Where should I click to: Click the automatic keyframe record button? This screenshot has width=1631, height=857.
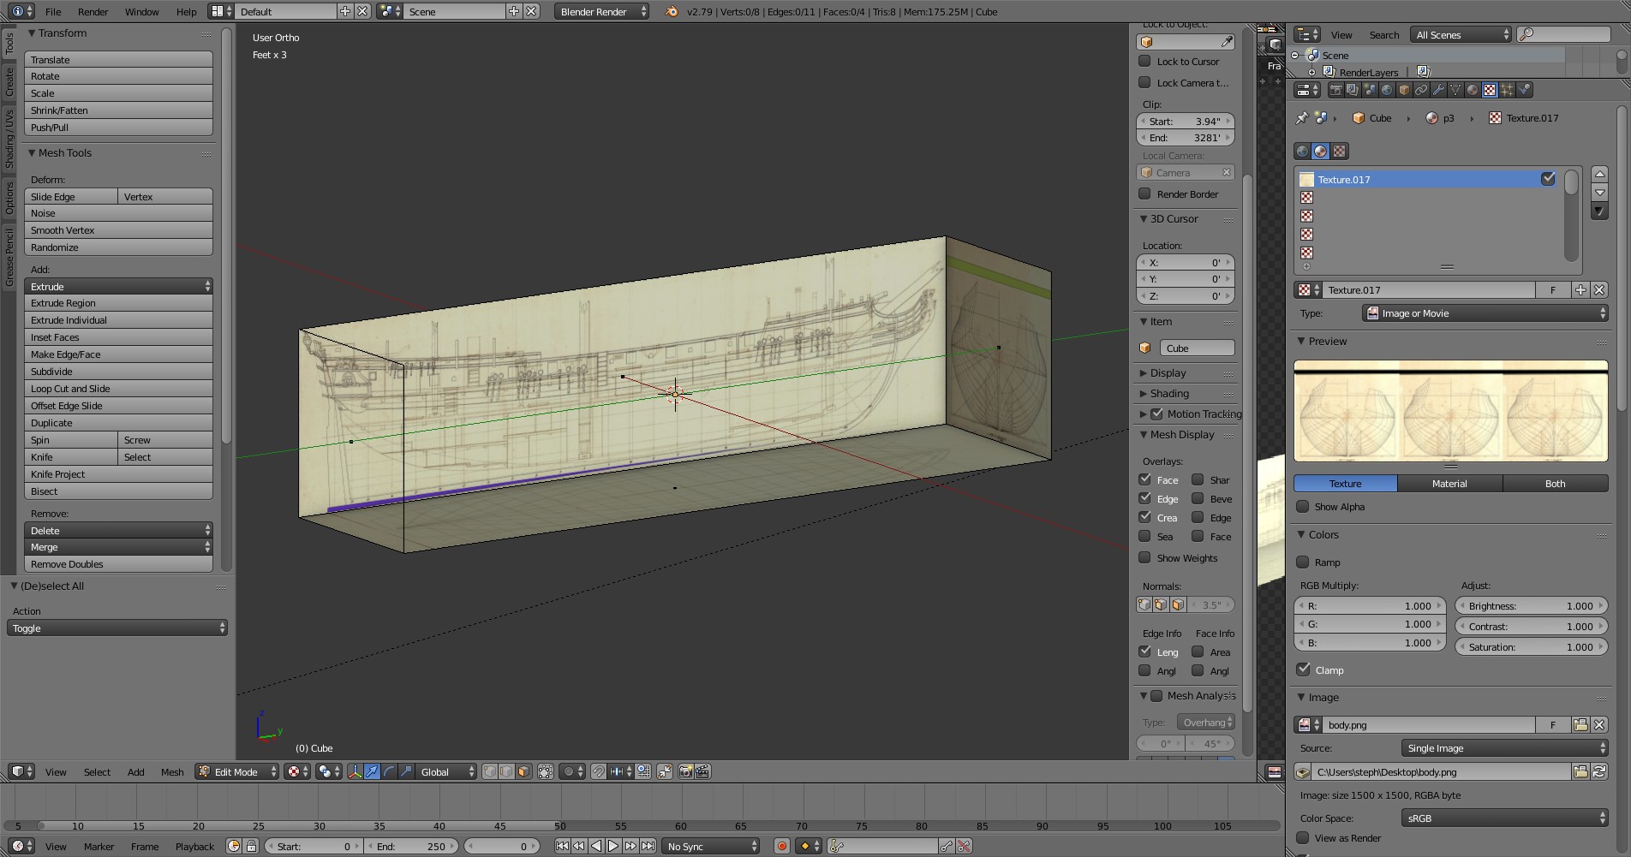[781, 846]
